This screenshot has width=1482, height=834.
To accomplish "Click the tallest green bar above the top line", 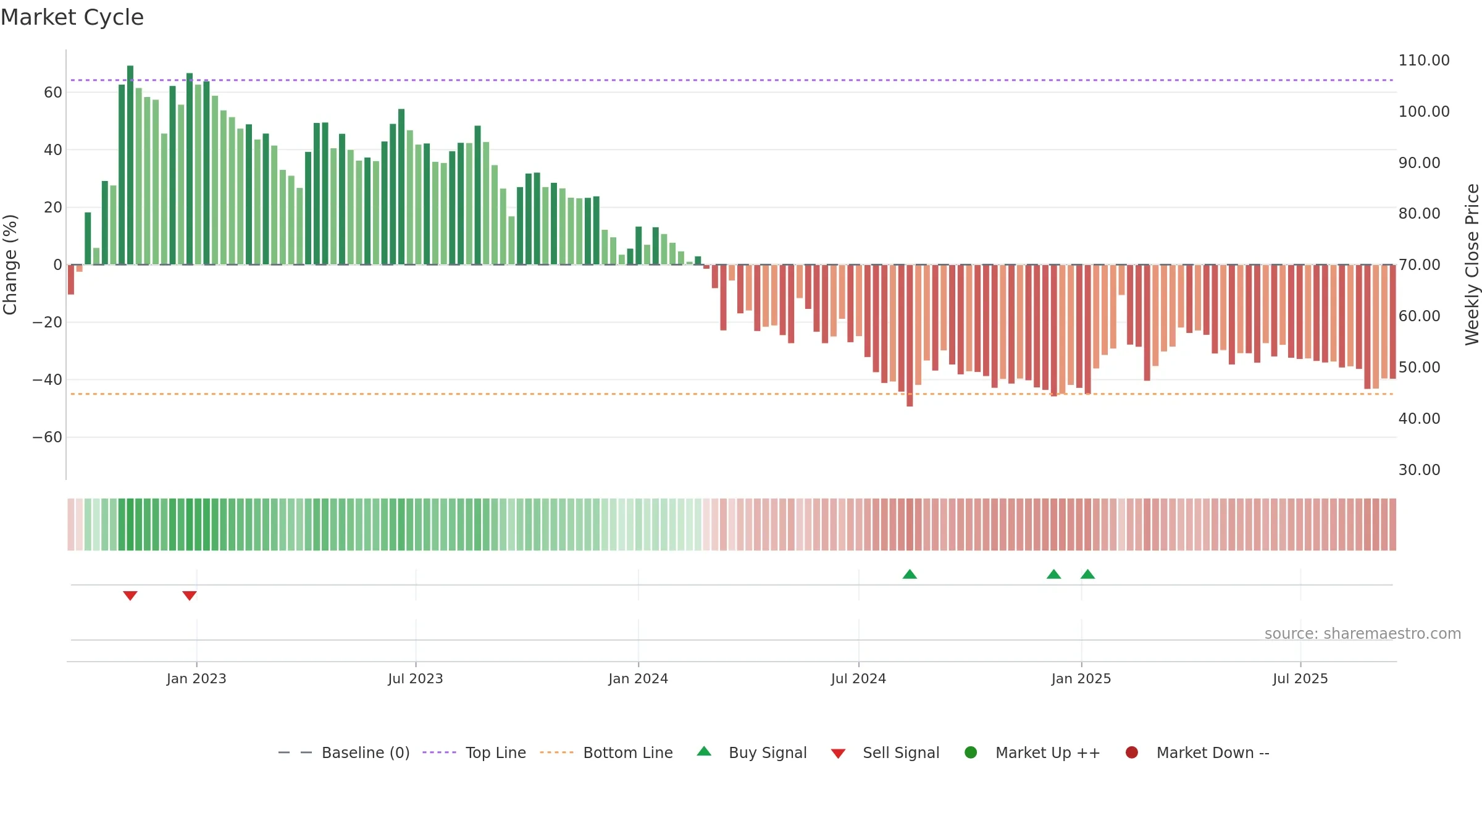I will [x=130, y=165].
